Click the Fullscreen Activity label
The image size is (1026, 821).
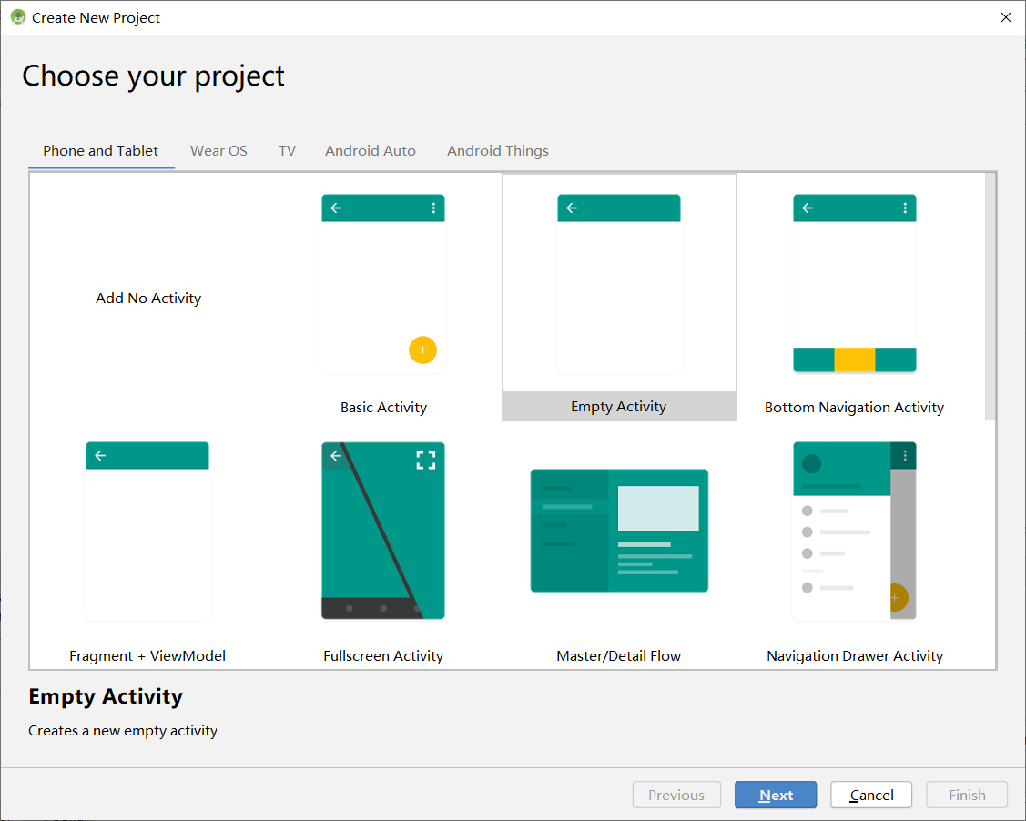pyautogui.click(x=382, y=656)
